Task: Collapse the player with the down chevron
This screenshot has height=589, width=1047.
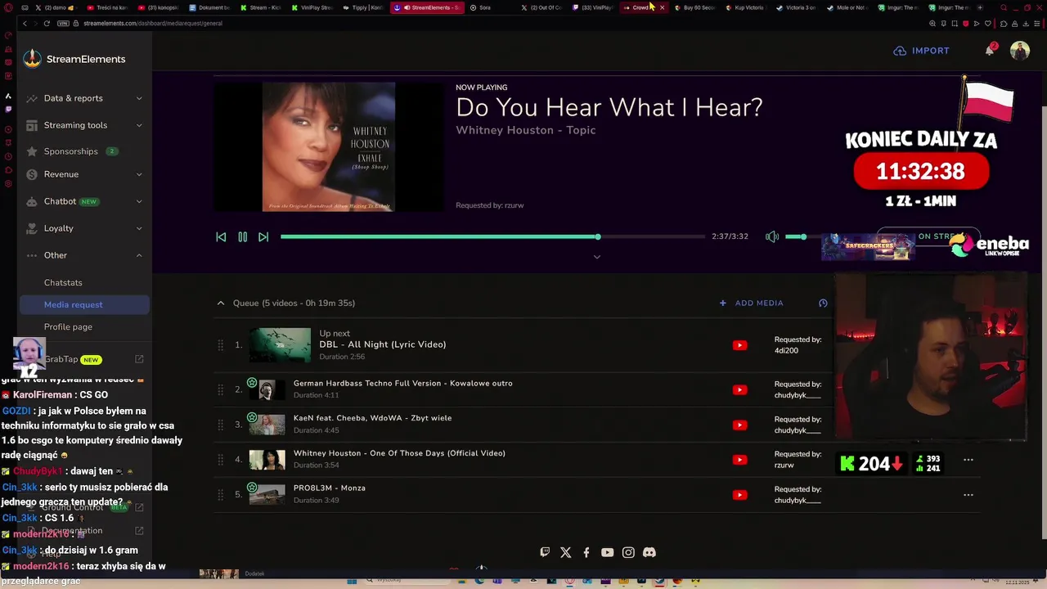Action: (597, 257)
